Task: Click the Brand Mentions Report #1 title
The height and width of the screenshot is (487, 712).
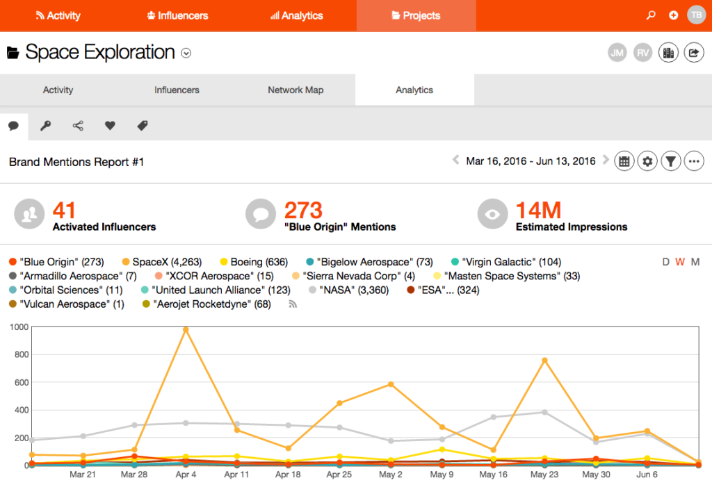Action: pos(76,162)
